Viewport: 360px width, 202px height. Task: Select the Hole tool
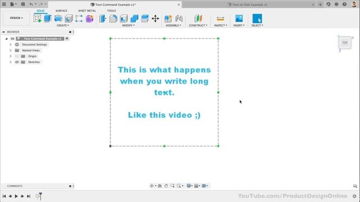69,19
